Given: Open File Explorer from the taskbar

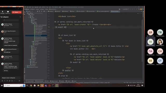Looking at the screenshot, I should (38, 86).
